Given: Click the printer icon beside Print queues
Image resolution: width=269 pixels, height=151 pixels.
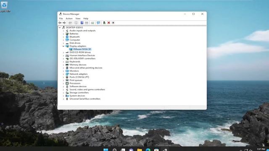Looking at the screenshot, I should tap(67, 80).
